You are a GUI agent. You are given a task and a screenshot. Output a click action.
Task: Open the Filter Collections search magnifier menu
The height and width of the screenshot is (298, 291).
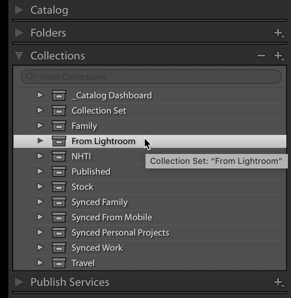click(x=31, y=77)
